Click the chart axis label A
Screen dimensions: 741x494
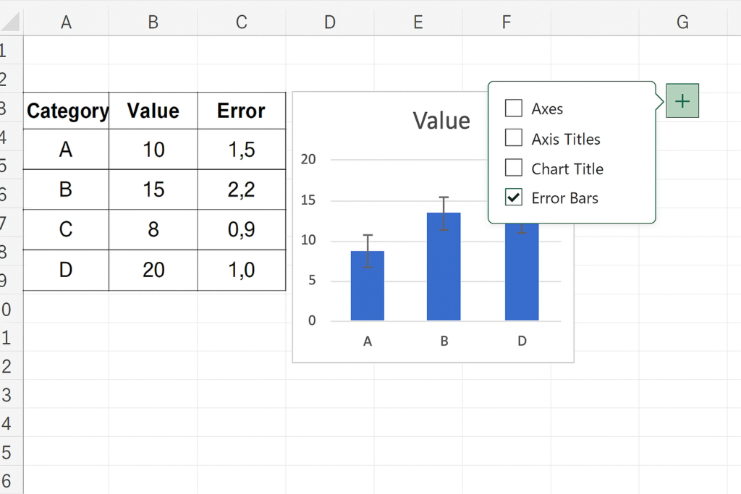click(x=368, y=341)
